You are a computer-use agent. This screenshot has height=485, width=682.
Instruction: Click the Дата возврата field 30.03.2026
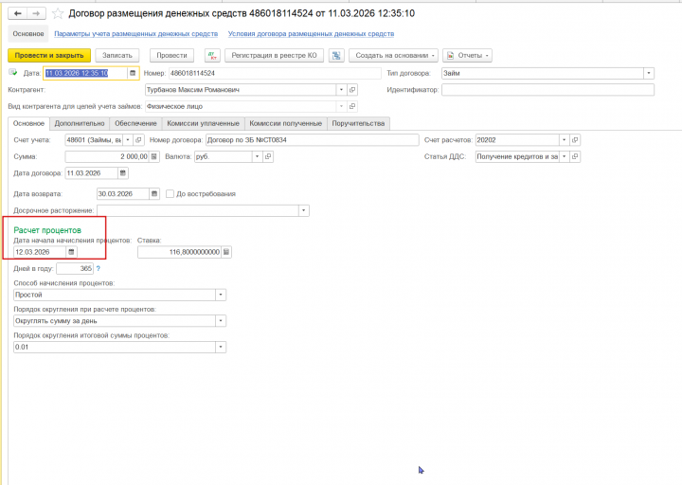122,194
